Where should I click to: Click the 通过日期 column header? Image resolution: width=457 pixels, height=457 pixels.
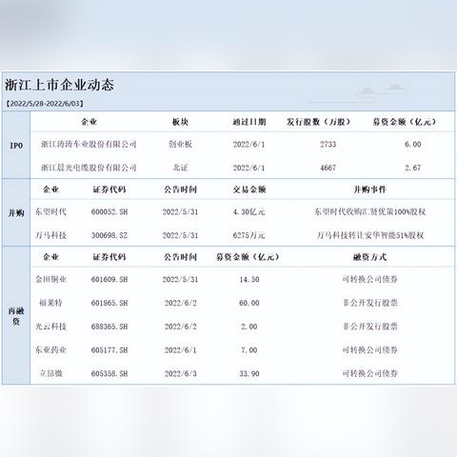click(x=249, y=122)
